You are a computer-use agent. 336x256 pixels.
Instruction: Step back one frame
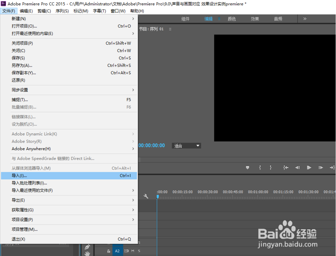[297, 168]
